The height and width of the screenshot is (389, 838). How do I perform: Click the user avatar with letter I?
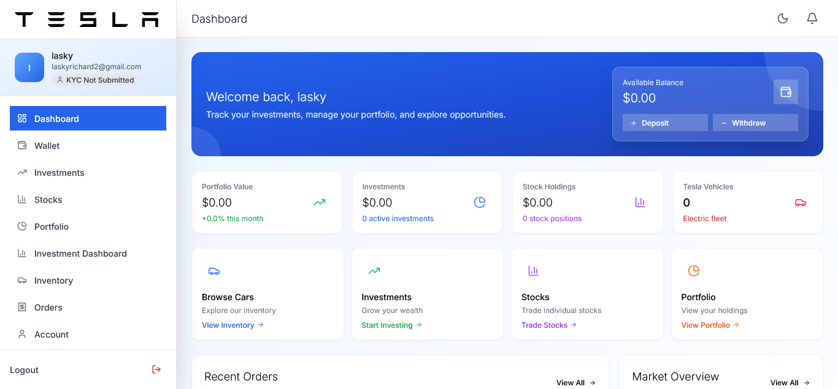pyautogui.click(x=29, y=67)
